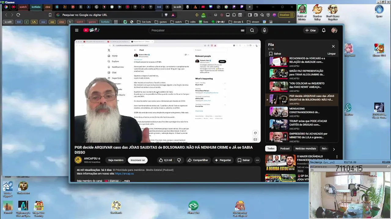Click the Criar button
Viewport: 391px width, 219px height.
coord(310,30)
